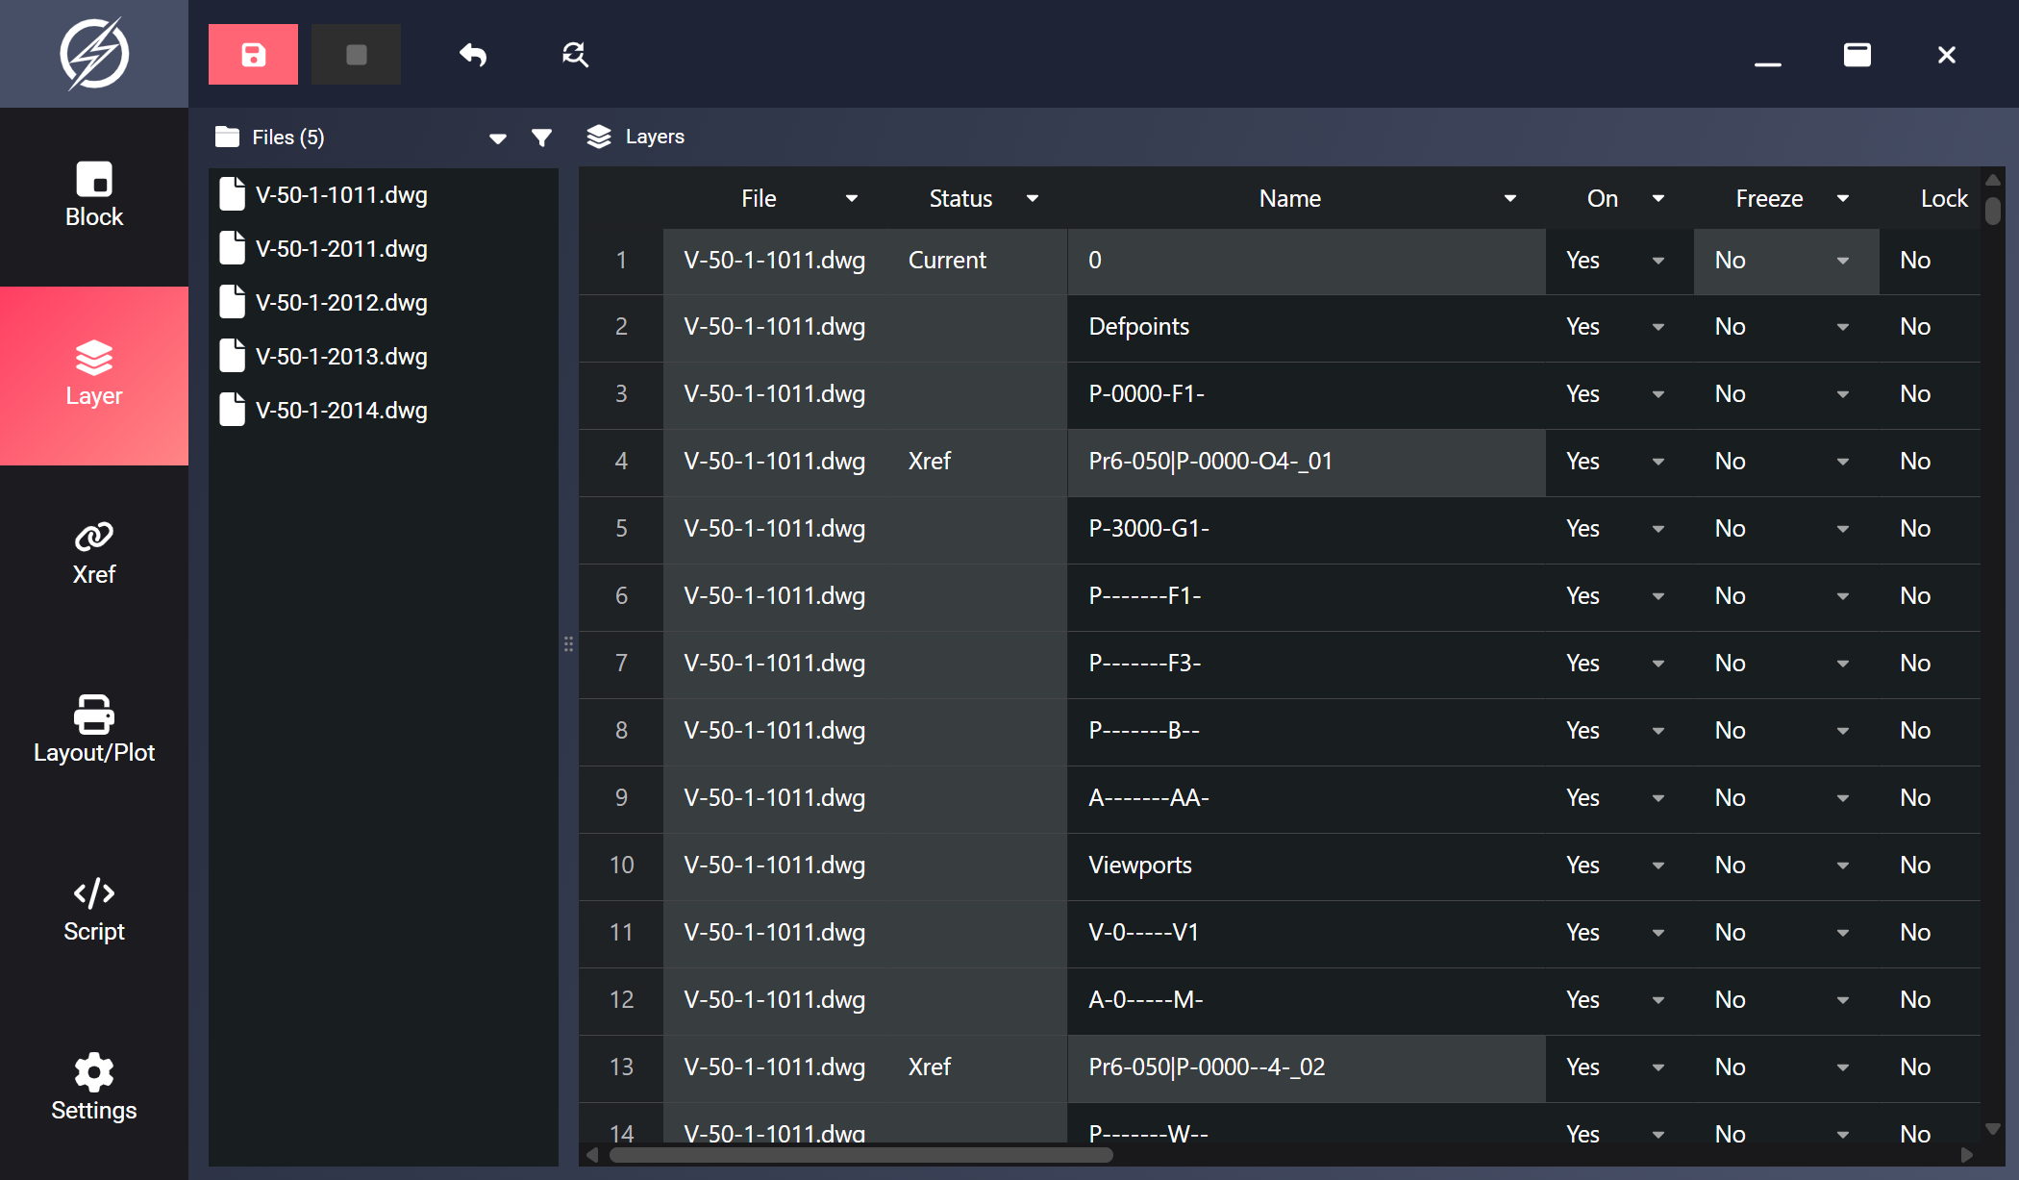The height and width of the screenshot is (1180, 2019).
Task: Click the filter funnel icon for files
Action: [x=542, y=138]
